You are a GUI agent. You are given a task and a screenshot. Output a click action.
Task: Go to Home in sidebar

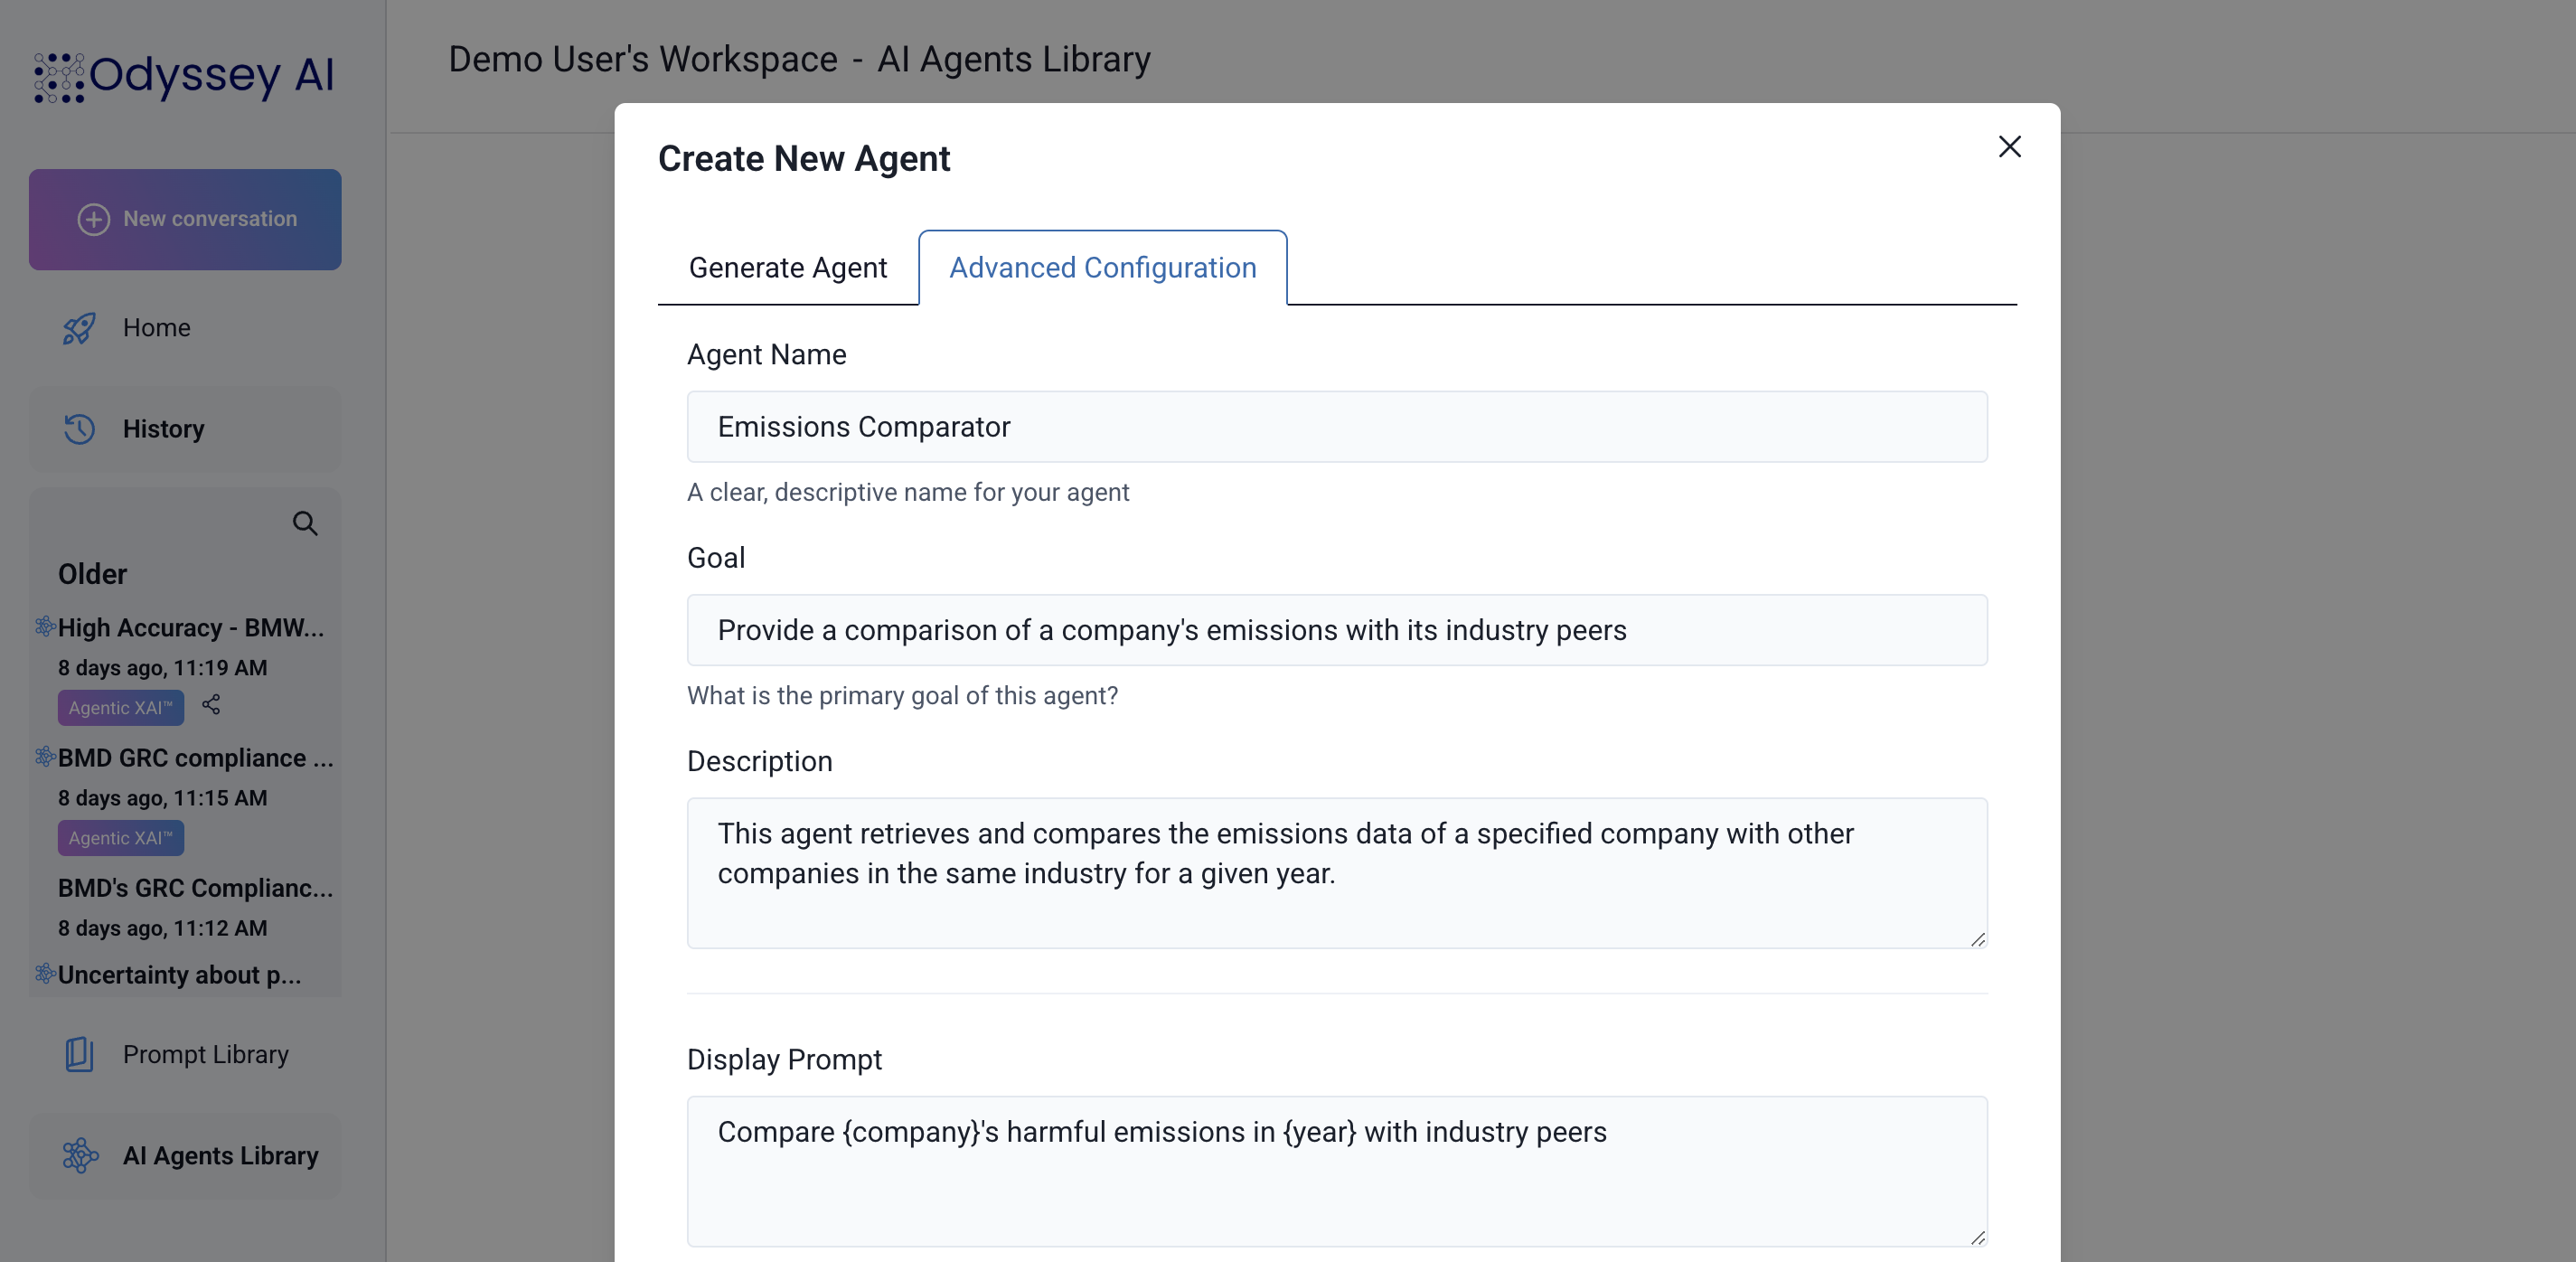[x=185, y=328]
